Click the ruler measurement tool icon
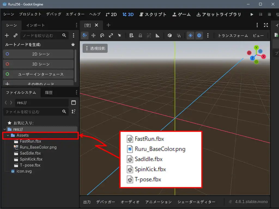 157,35
